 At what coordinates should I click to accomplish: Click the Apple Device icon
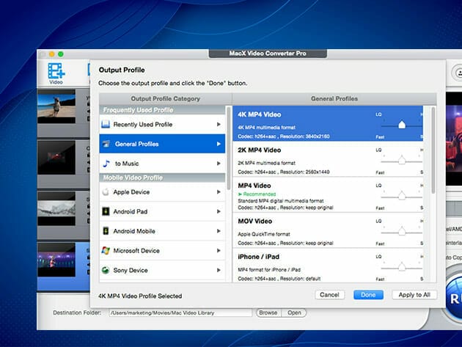[x=107, y=192]
